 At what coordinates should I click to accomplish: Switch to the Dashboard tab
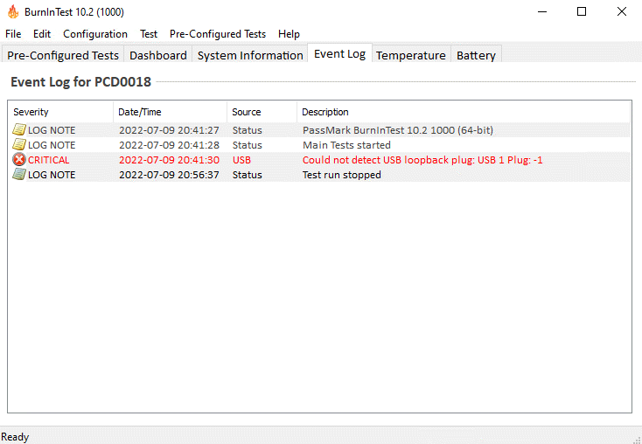pos(158,55)
